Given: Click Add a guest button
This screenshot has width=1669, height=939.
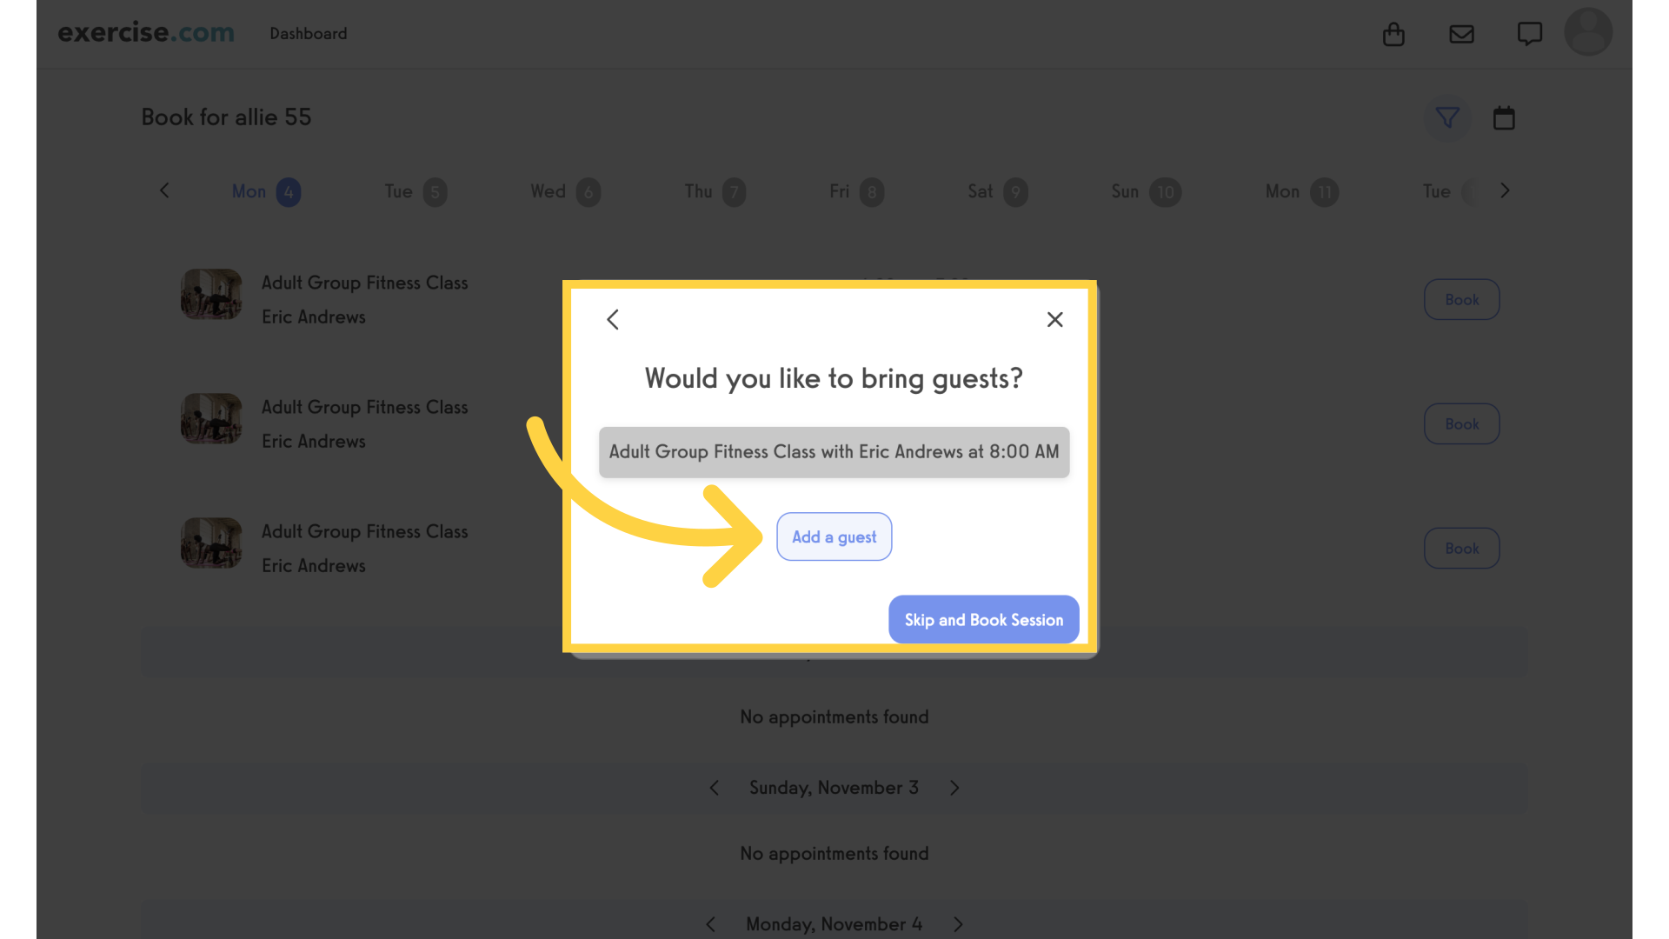Looking at the screenshot, I should [x=834, y=536].
